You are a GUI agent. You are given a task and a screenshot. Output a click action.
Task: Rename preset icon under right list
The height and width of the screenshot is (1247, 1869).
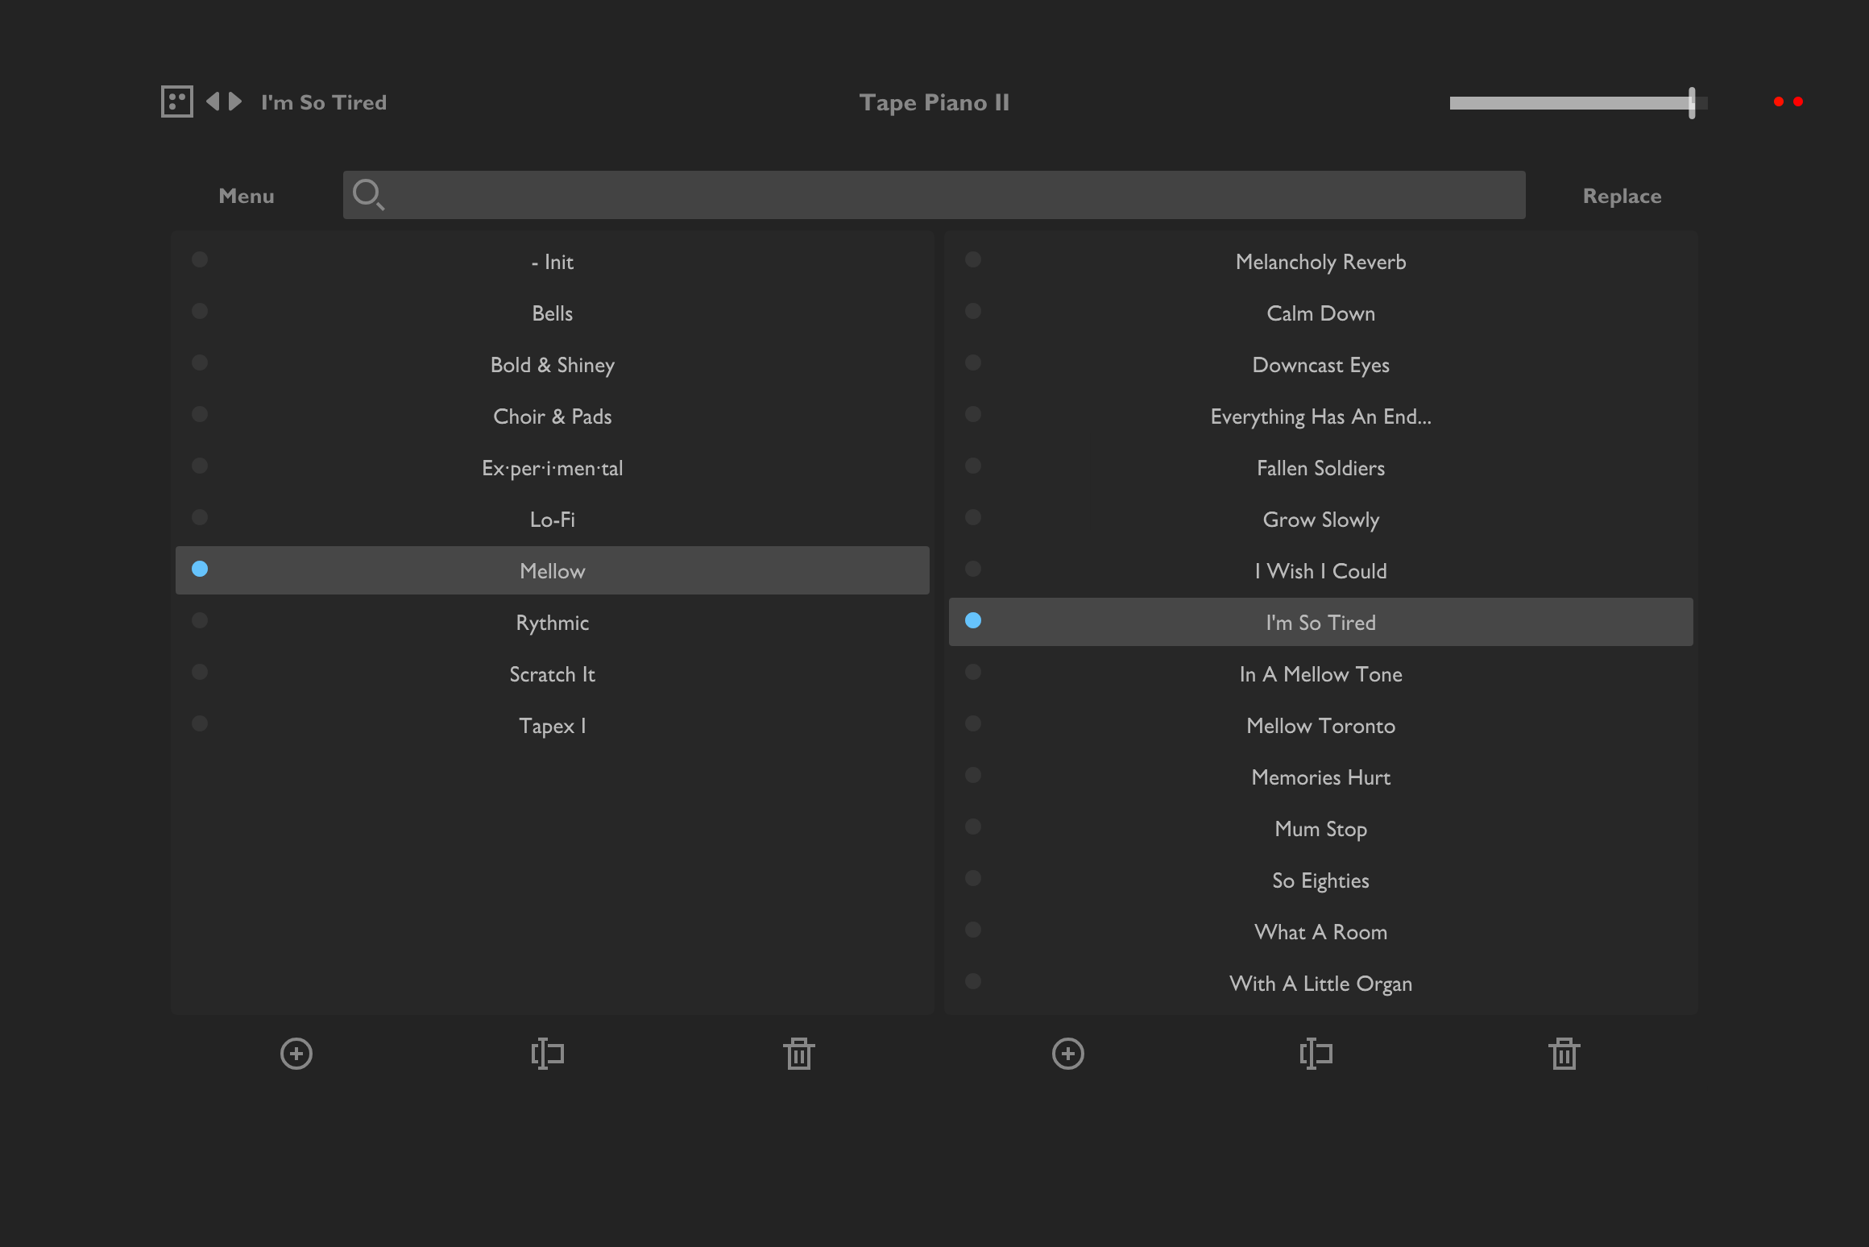(x=1316, y=1054)
